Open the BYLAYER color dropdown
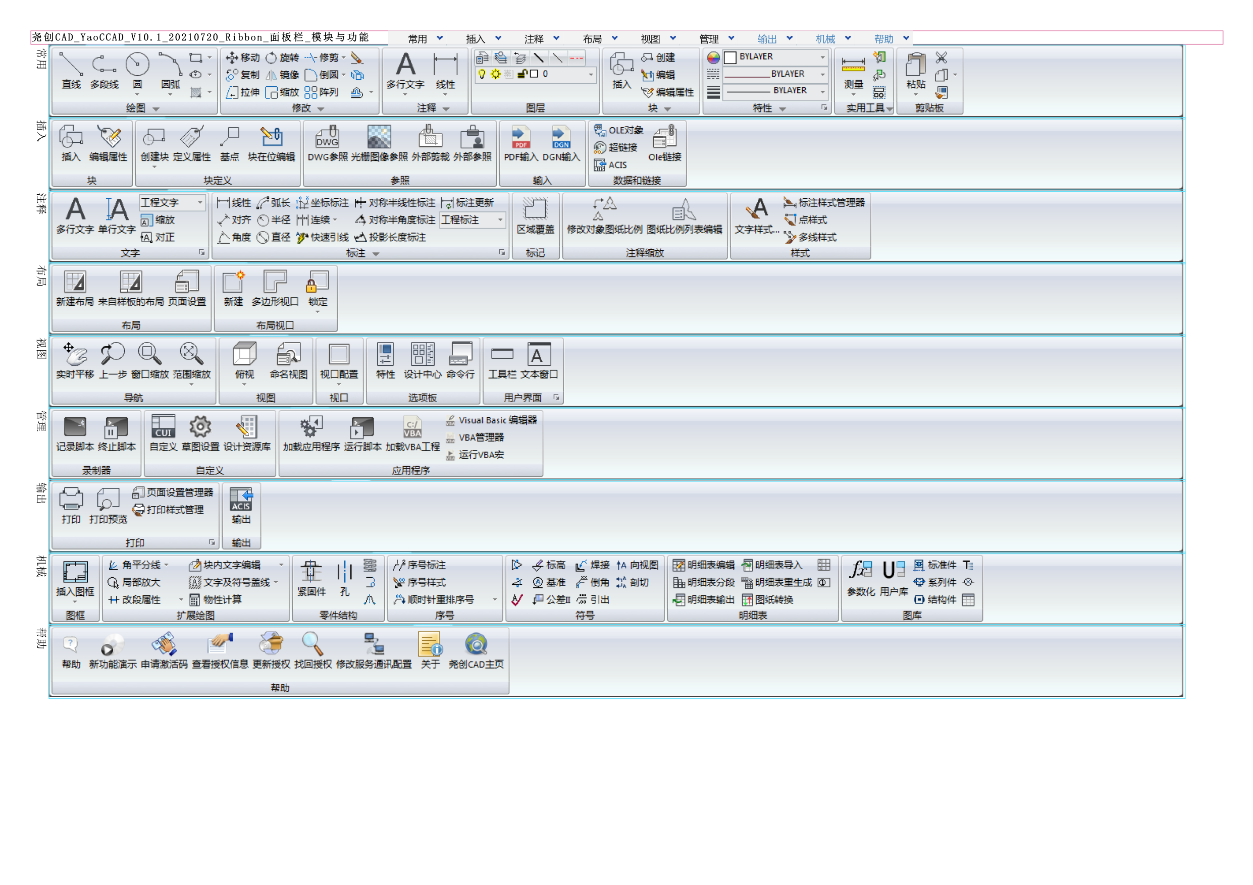 [822, 57]
